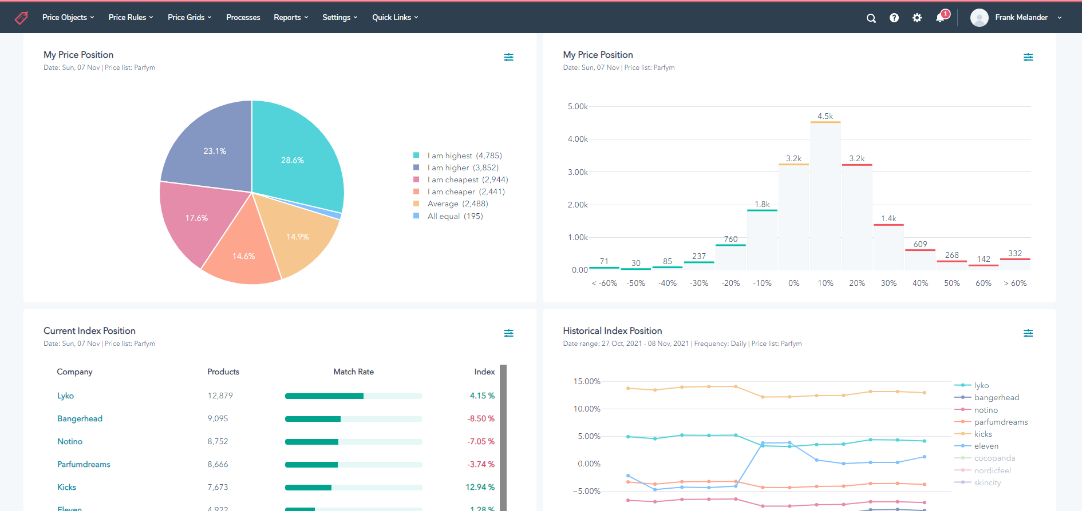Toggle 'Average' legend entry
This screenshot has width=1082, height=511.
click(x=451, y=203)
